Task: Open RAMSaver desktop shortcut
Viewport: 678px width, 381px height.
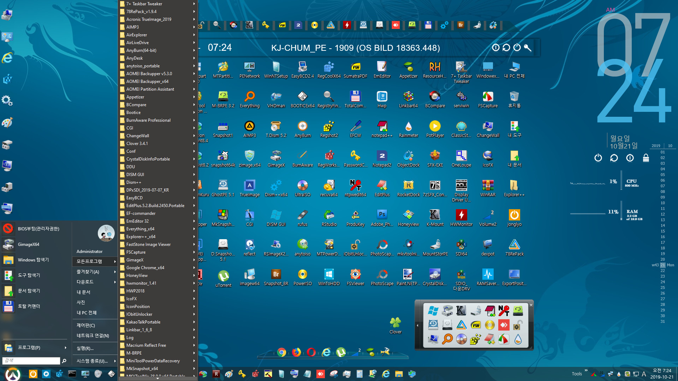Action: (x=488, y=277)
